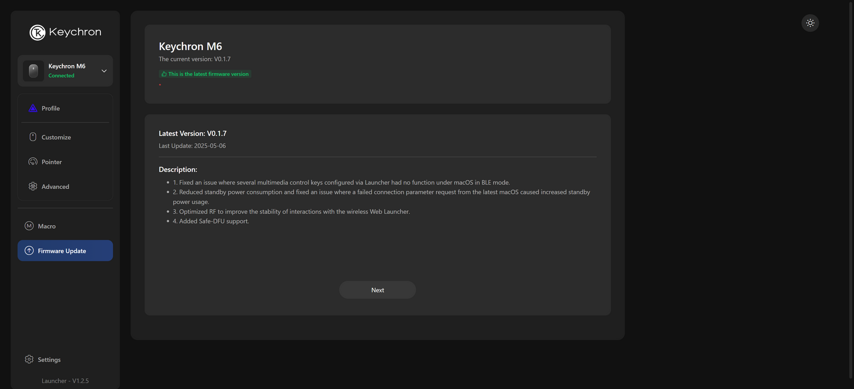The height and width of the screenshot is (389, 854).
Task: Toggle the light/dark theme sun icon
Action: point(810,23)
